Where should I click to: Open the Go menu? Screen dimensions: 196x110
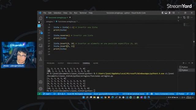(x=71, y=13)
